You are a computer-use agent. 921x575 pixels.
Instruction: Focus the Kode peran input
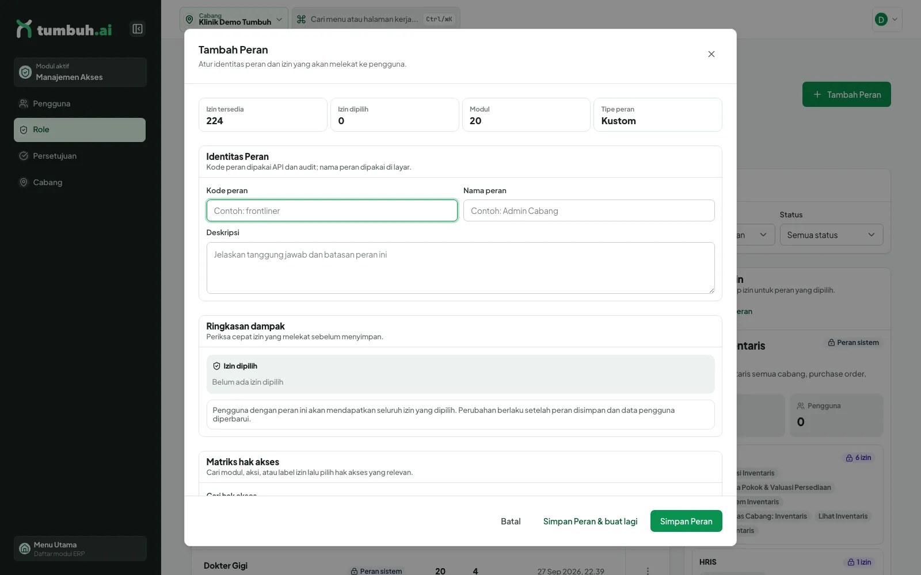pos(332,210)
